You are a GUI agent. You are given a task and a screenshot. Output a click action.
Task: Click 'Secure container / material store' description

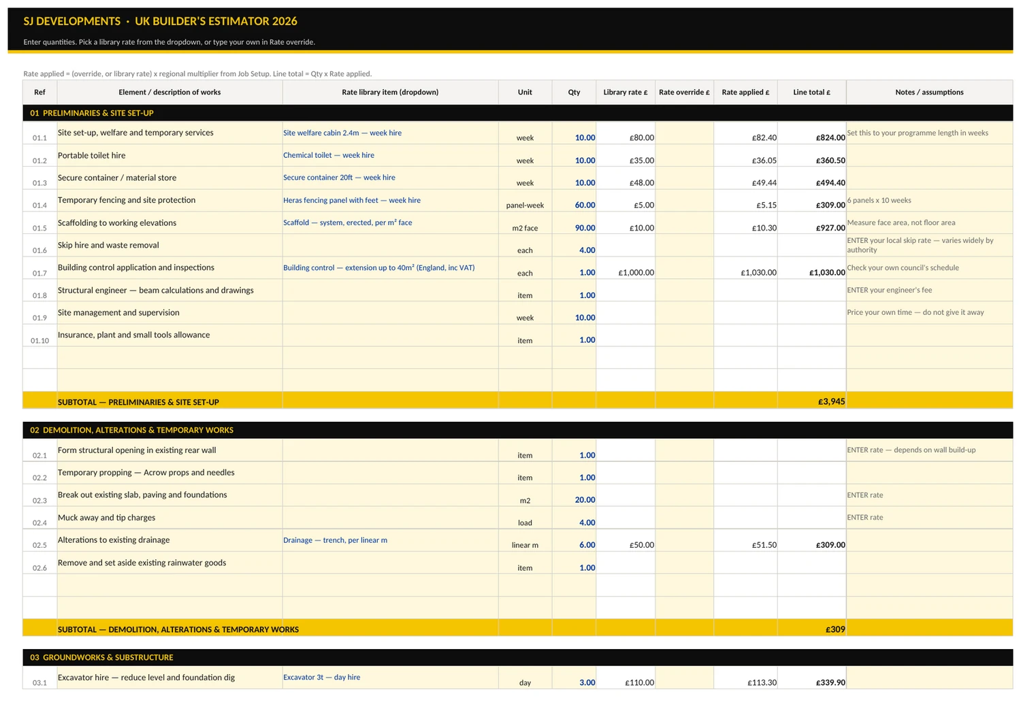(x=169, y=178)
